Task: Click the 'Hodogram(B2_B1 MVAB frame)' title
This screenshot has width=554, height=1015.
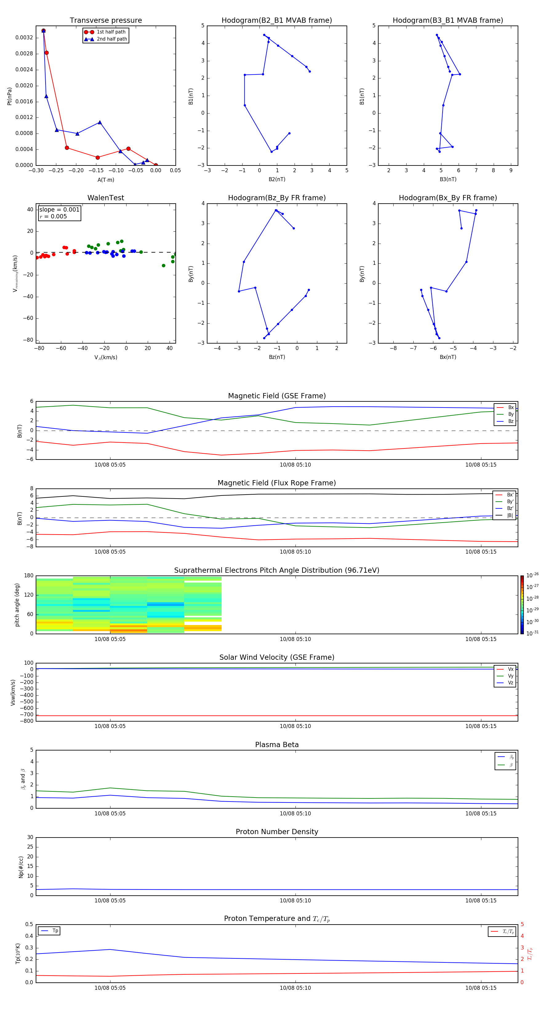Action: pyautogui.click(x=277, y=21)
